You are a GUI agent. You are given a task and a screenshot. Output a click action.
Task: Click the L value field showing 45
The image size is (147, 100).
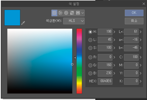105,40
